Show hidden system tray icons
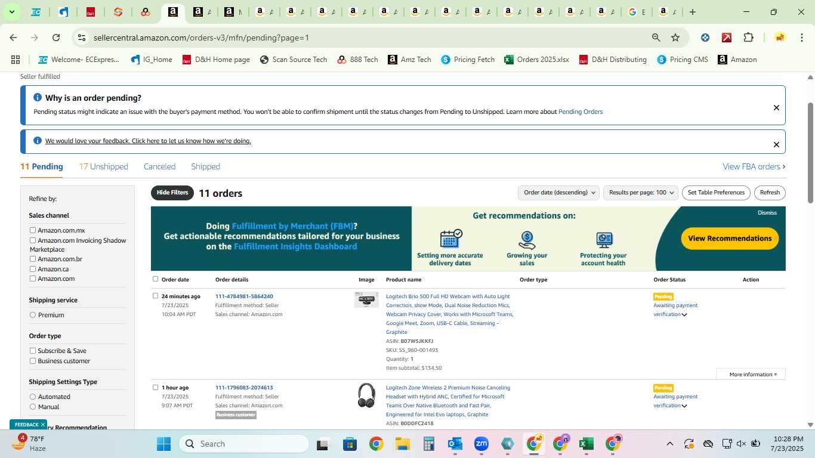Viewport: 815px width, 458px height. [x=669, y=444]
